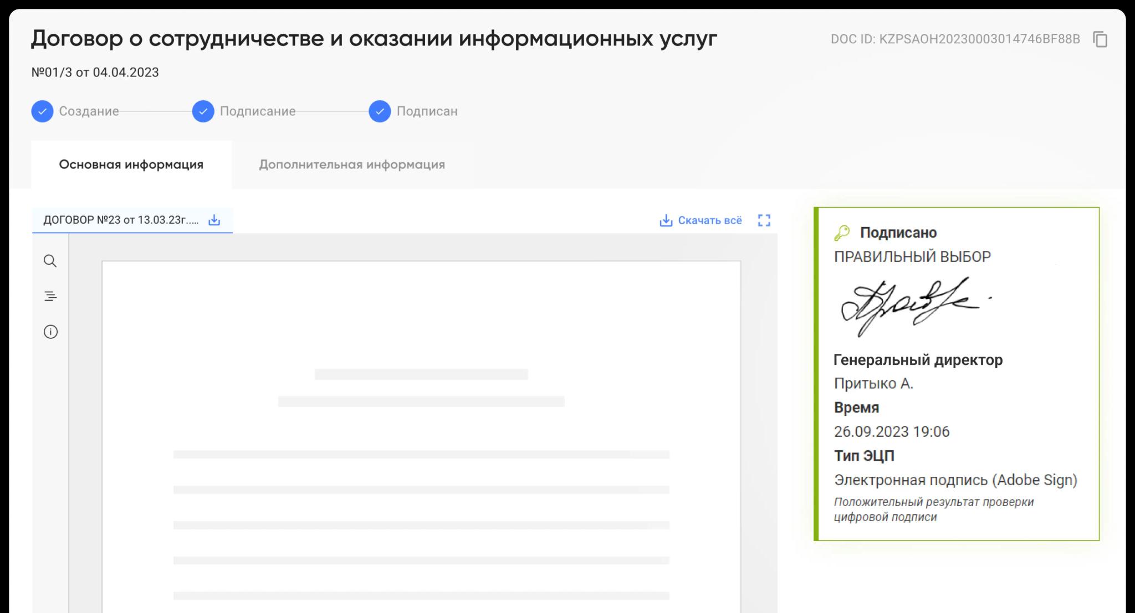Screen dimensions: 1135x613
Task: Enter fullscreen document view
Action: (x=764, y=220)
